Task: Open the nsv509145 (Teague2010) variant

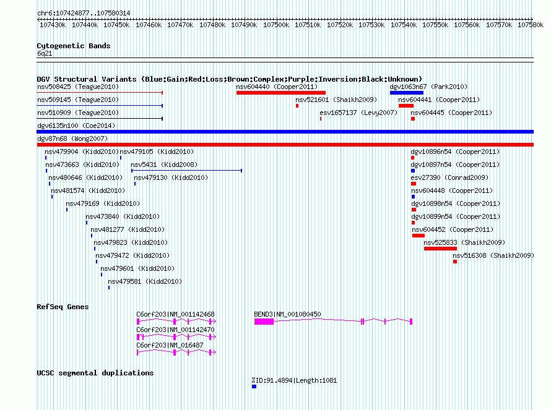Action: [x=78, y=100]
